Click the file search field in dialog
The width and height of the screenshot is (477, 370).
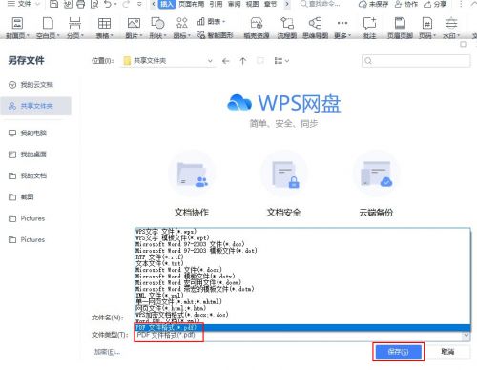[416, 61]
